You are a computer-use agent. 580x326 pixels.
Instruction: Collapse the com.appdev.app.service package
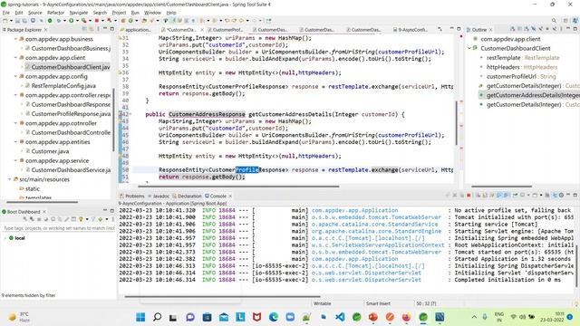[x=15, y=161]
